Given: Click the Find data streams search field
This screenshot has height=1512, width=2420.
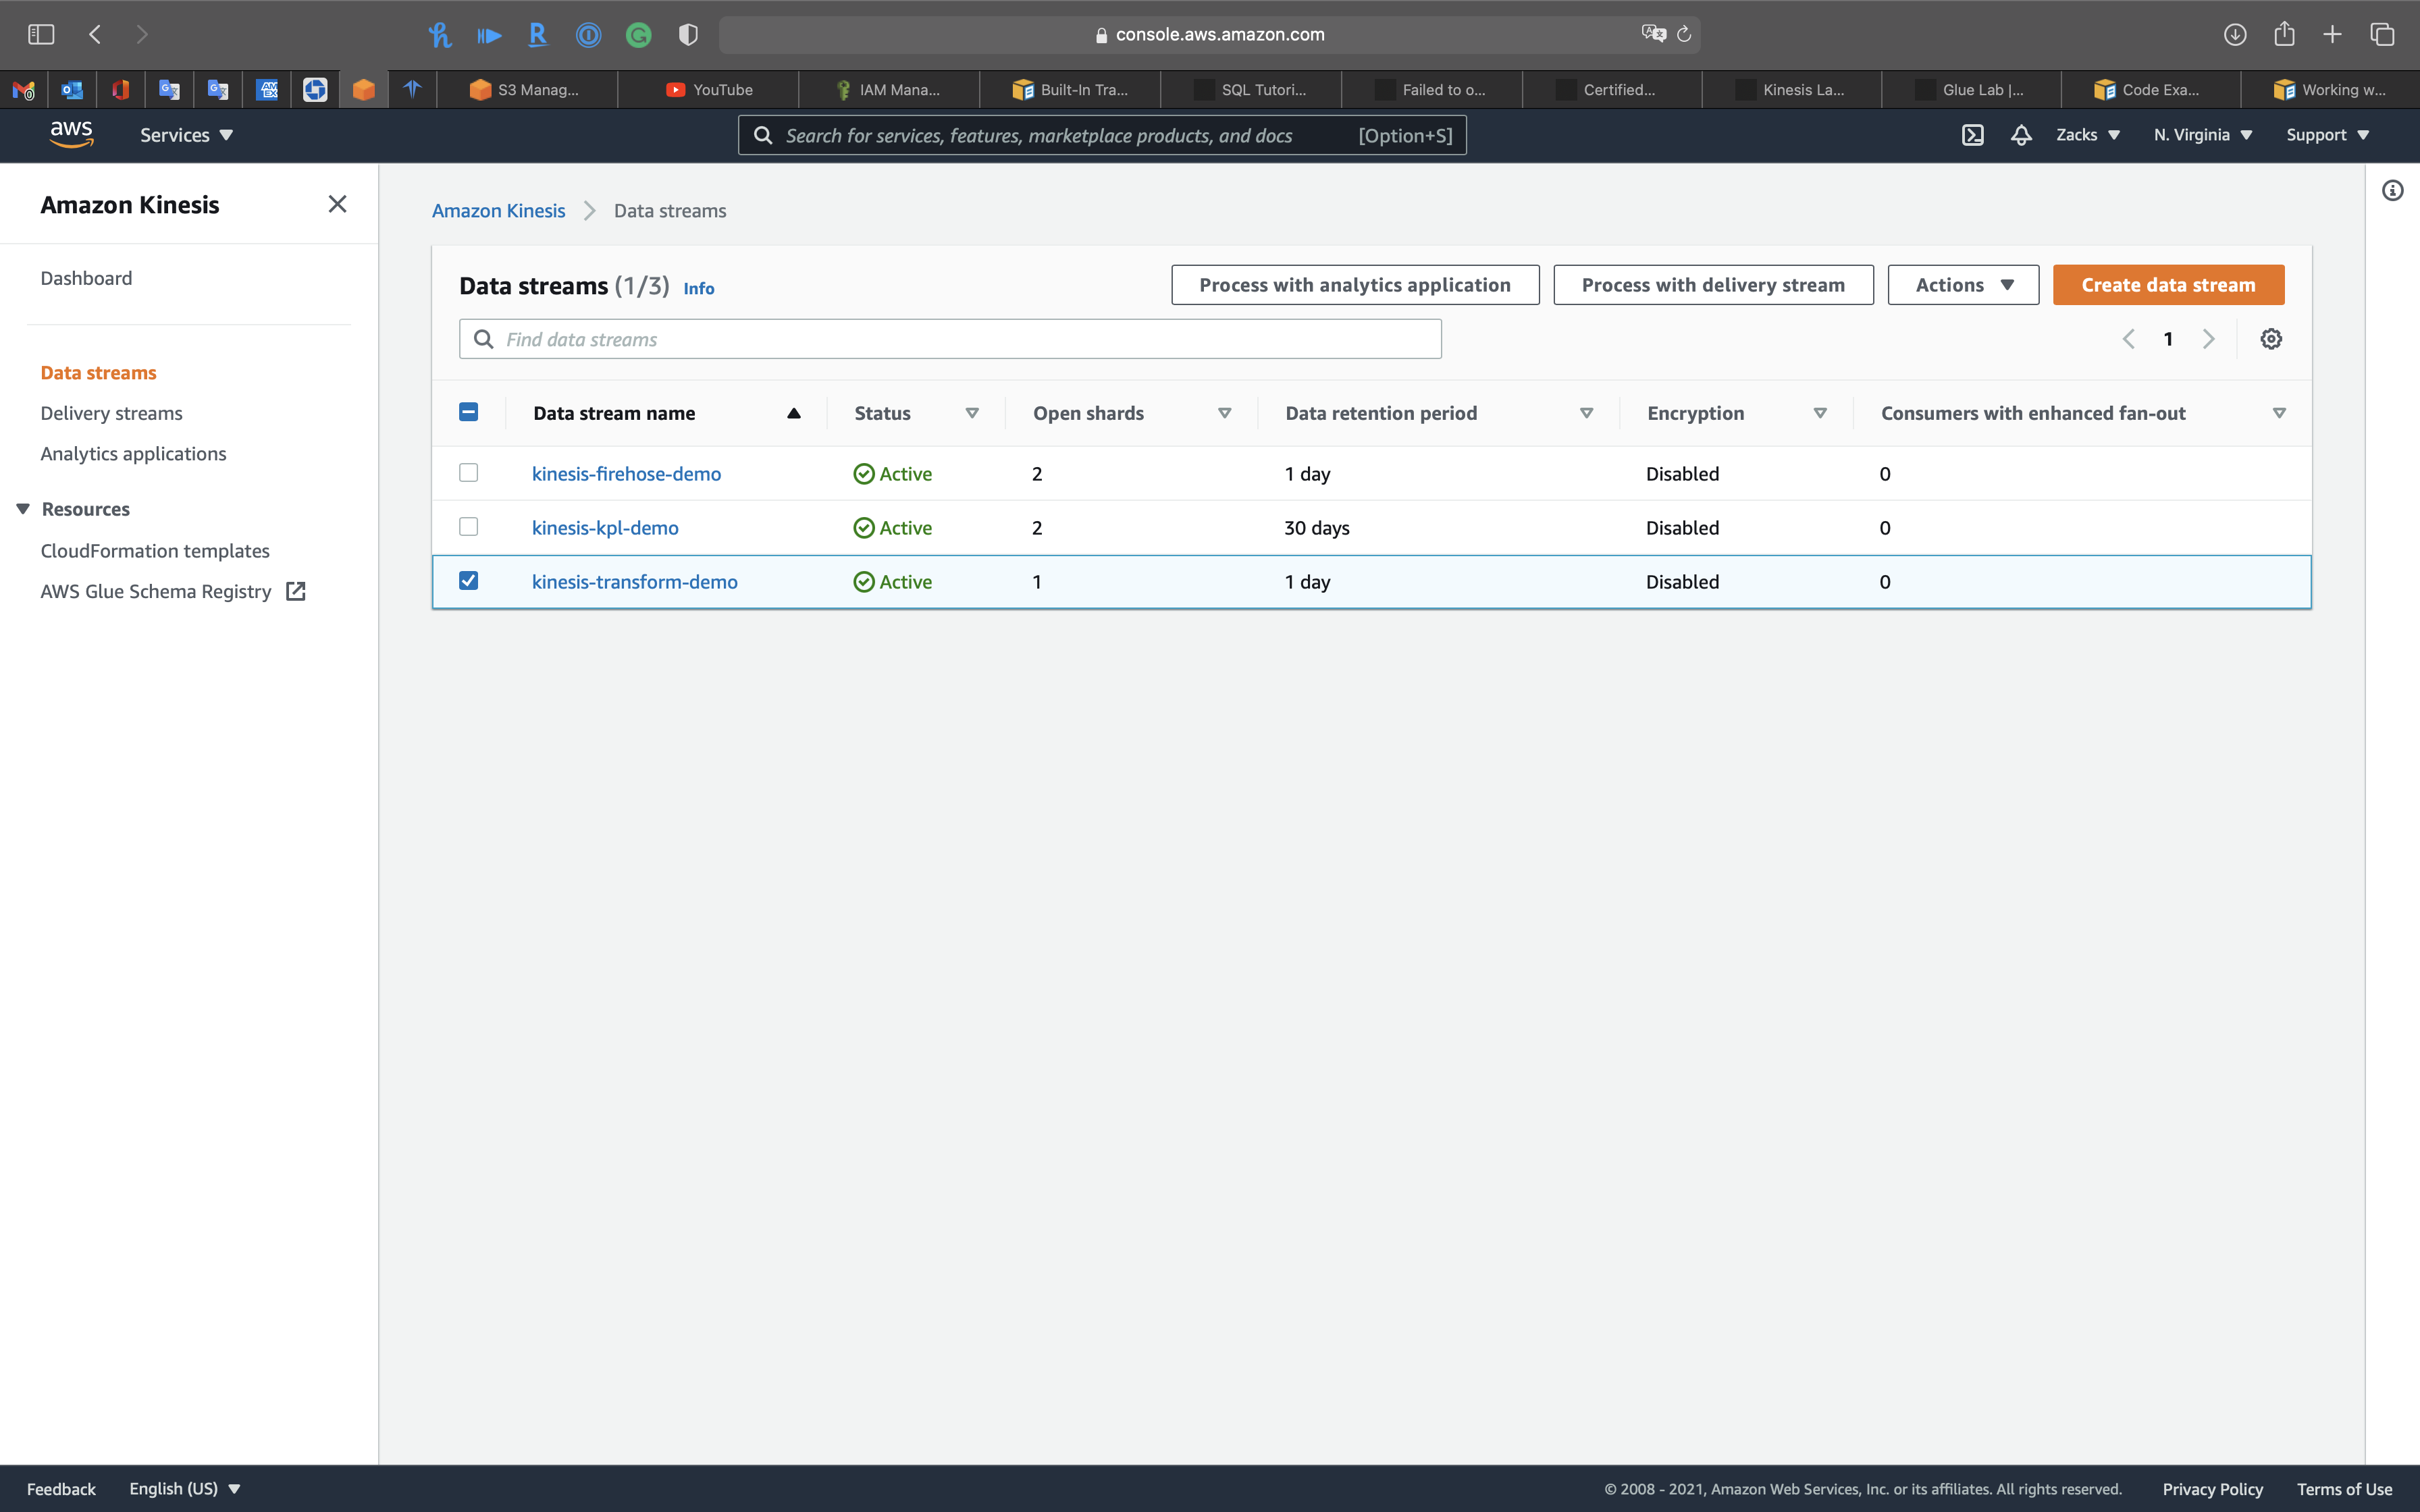Looking at the screenshot, I should point(950,339).
